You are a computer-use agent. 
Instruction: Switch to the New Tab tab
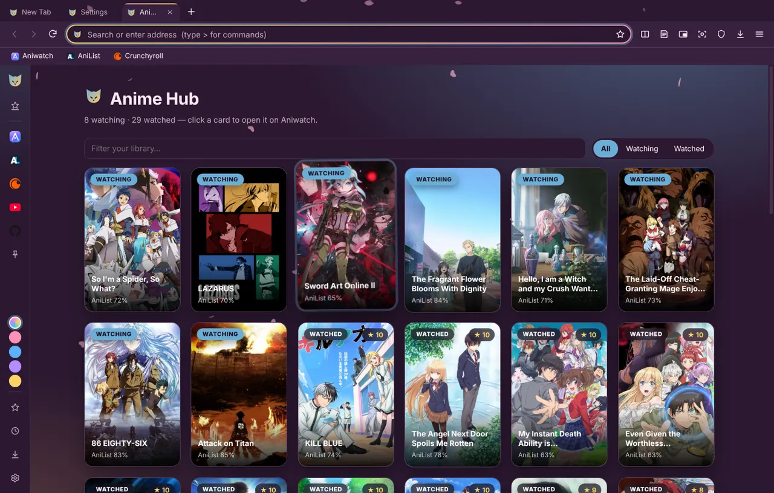point(31,12)
